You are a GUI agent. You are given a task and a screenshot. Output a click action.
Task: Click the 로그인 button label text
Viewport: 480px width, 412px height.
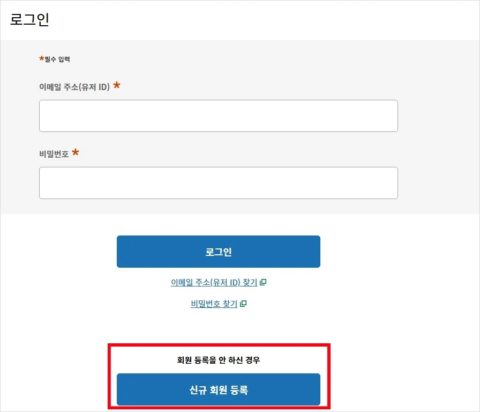[218, 251]
